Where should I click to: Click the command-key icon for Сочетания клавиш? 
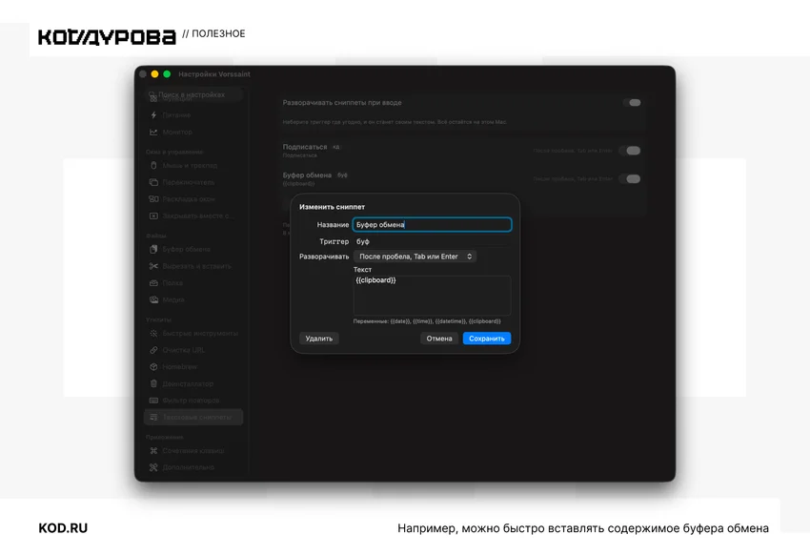click(153, 451)
